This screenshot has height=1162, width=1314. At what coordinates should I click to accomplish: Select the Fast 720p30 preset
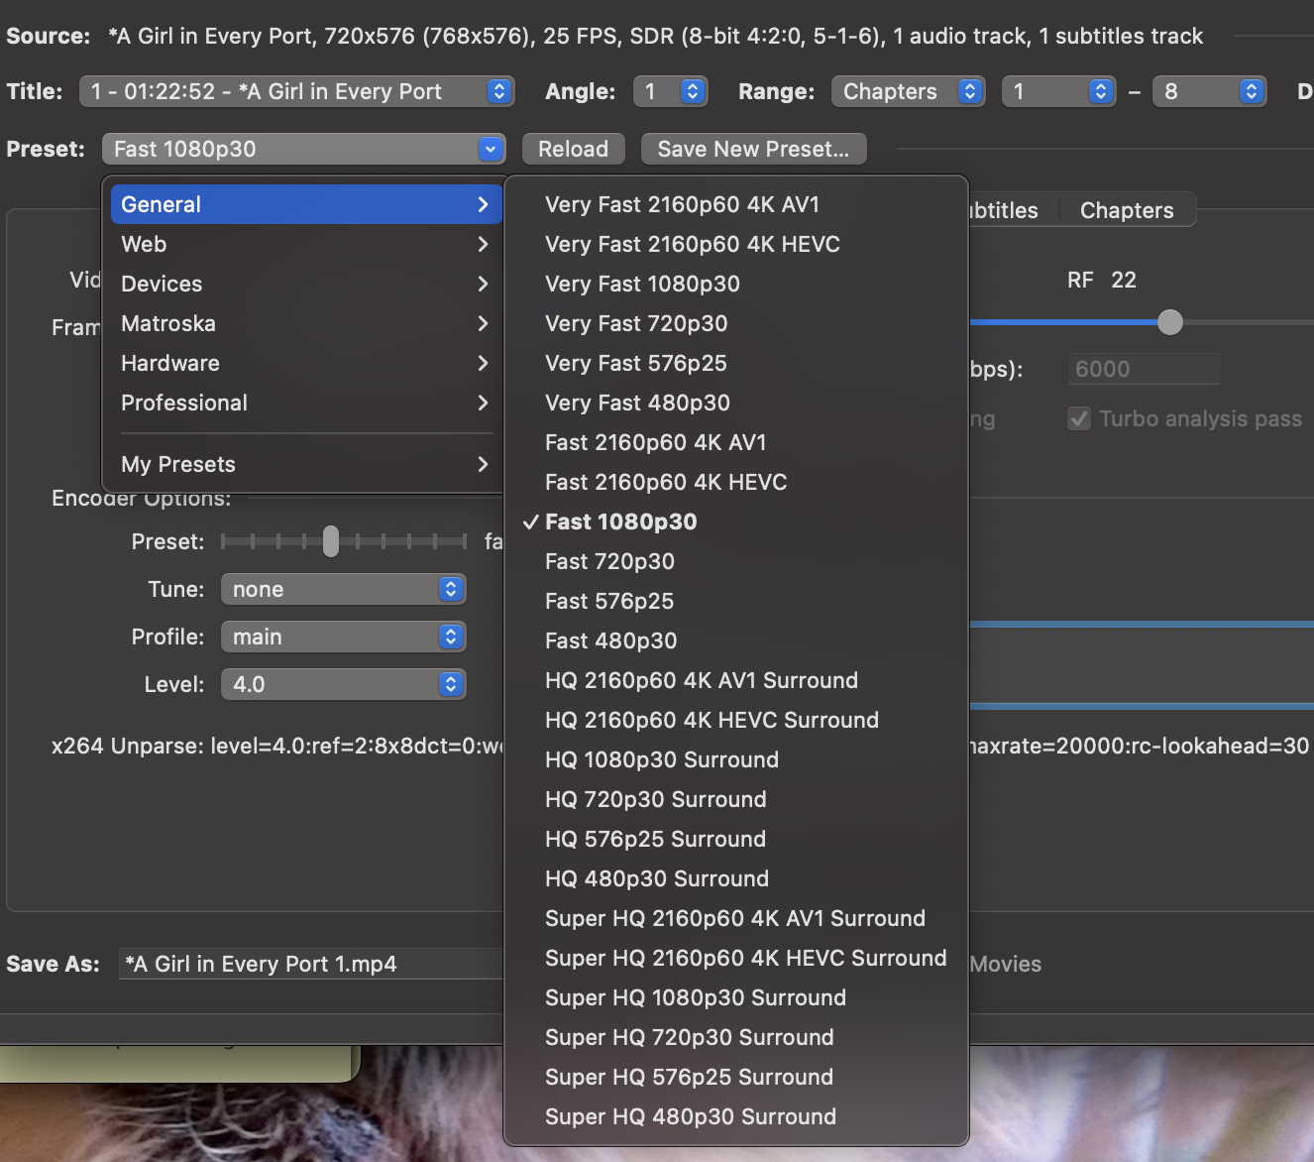point(736,561)
